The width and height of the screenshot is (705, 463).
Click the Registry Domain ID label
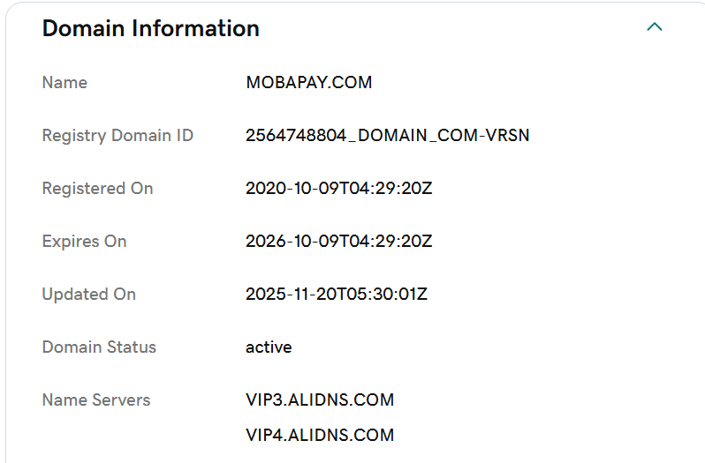click(x=117, y=136)
